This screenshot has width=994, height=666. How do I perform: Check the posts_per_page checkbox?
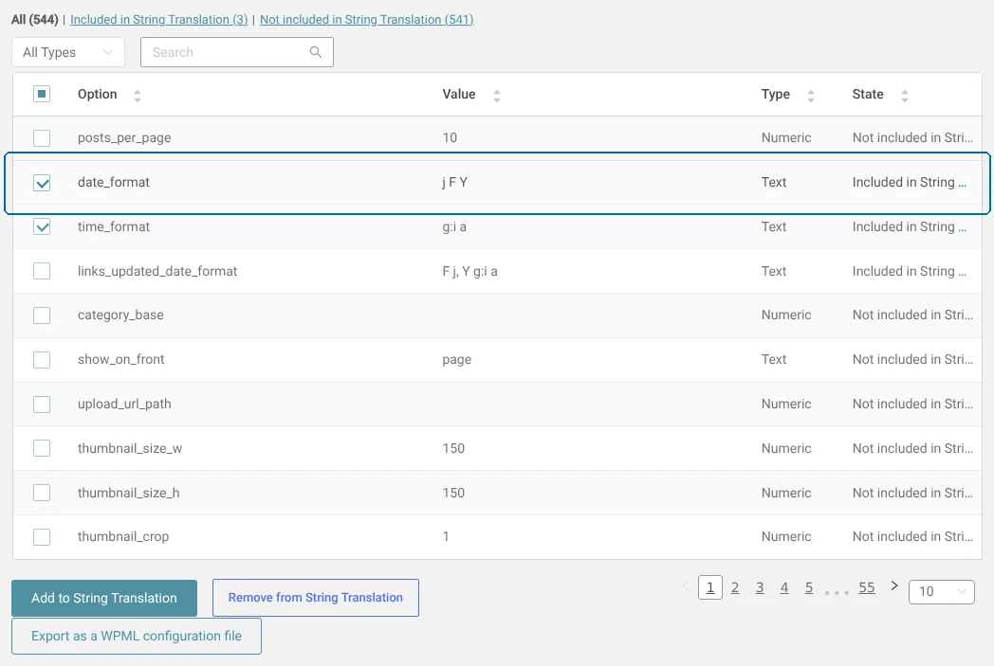click(42, 138)
